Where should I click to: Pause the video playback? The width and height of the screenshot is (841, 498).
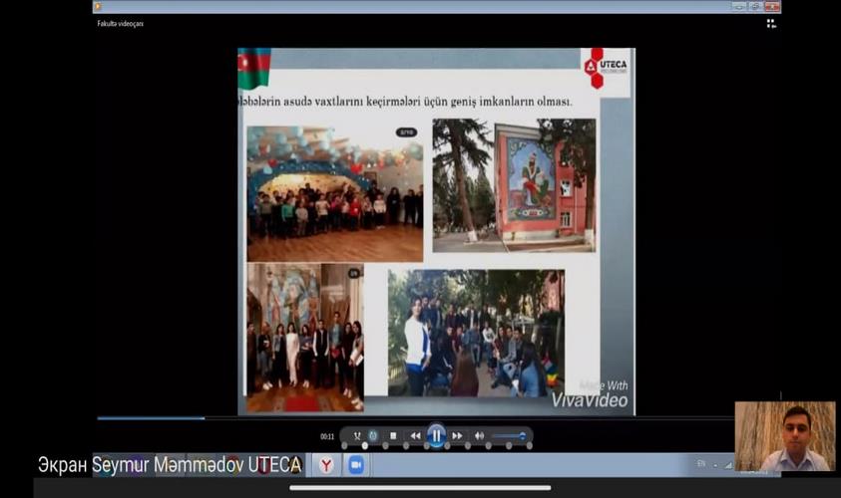(436, 435)
